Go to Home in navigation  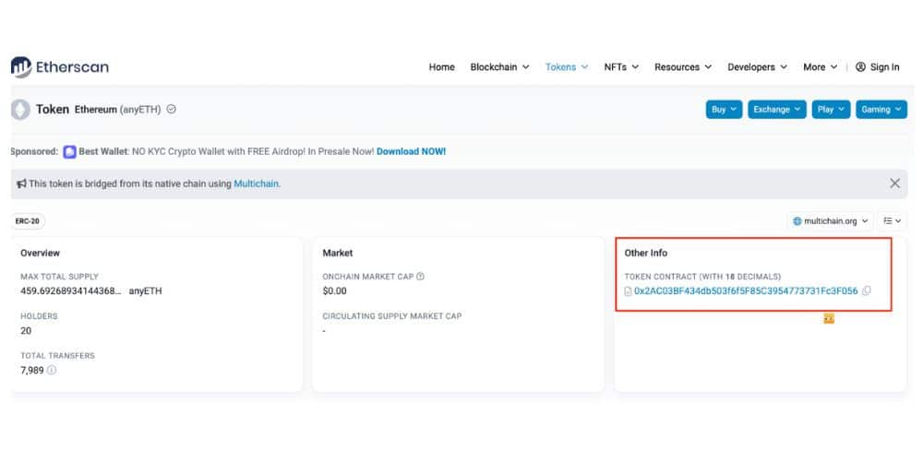tap(441, 67)
